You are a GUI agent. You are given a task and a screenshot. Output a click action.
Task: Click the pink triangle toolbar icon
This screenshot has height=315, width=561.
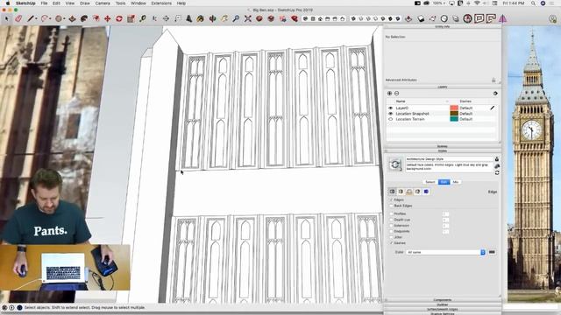pos(502,18)
